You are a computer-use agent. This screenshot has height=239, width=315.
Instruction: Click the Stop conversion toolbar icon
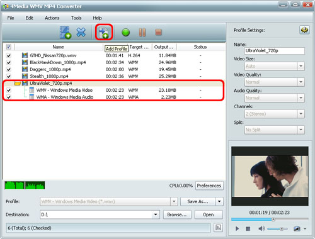(x=159, y=32)
